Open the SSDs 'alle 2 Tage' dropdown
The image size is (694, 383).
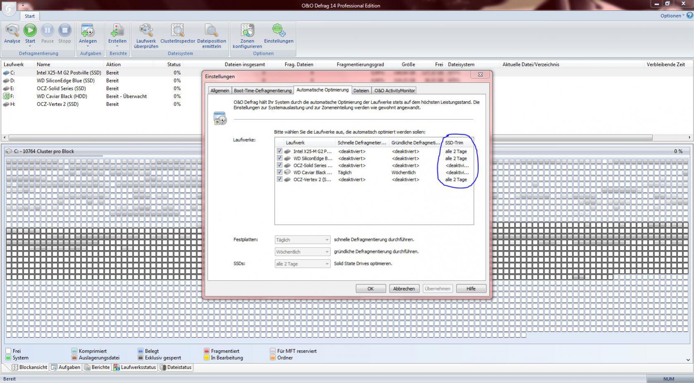[302, 264]
